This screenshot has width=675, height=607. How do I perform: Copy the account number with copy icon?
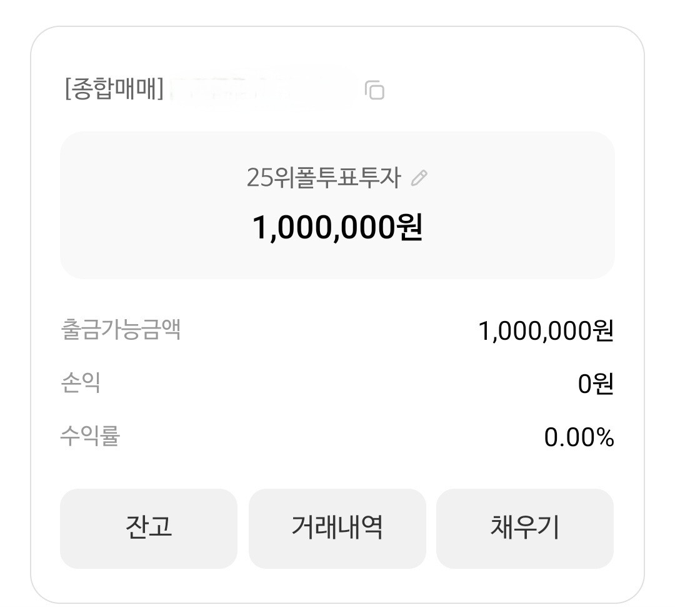click(374, 89)
